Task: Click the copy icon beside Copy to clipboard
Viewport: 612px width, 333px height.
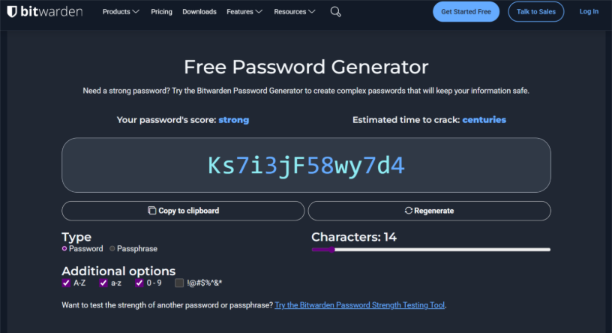Action: pyautogui.click(x=151, y=211)
